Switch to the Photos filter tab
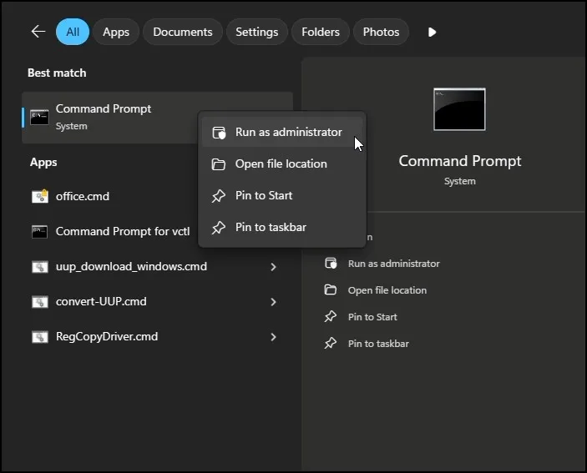This screenshot has width=587, height=473. pyautogui.click(x=381, y=32)
